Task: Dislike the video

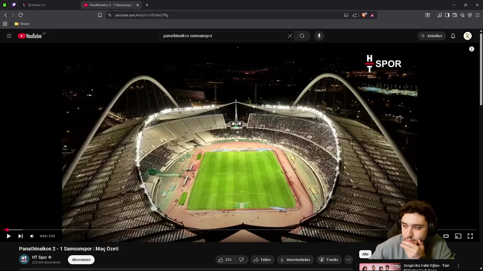Action: click(x=241, y=260)
